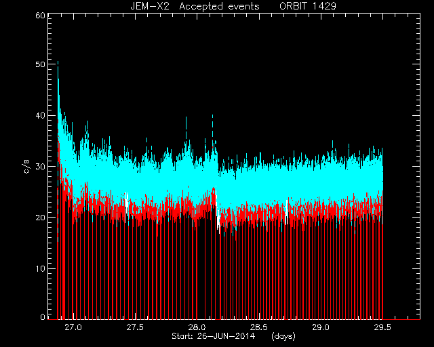Click the y-axis tick label 30
The image size is (434, 347).
pyautogui.click(x=40, y=167)
